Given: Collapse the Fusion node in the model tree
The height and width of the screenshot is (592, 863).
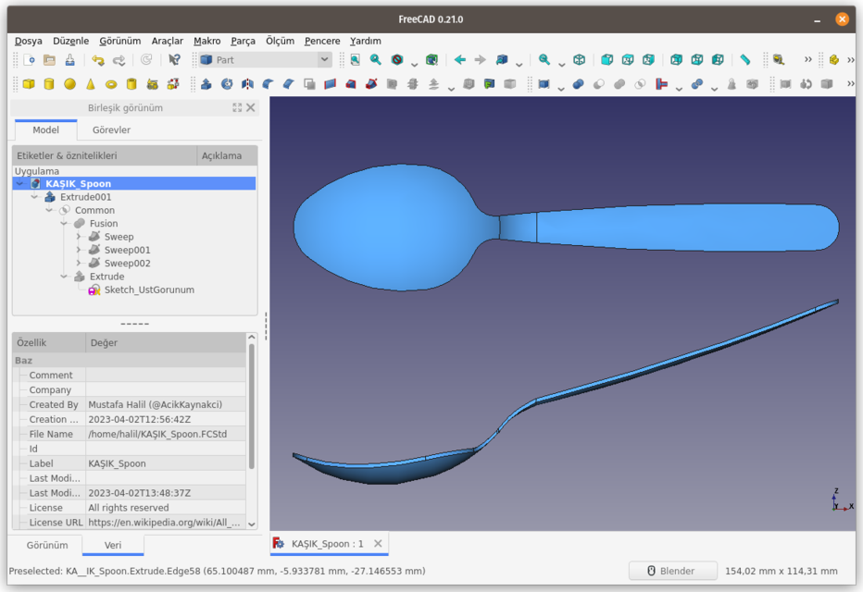Looking at the screenshot, I should [x=65, y=223].
